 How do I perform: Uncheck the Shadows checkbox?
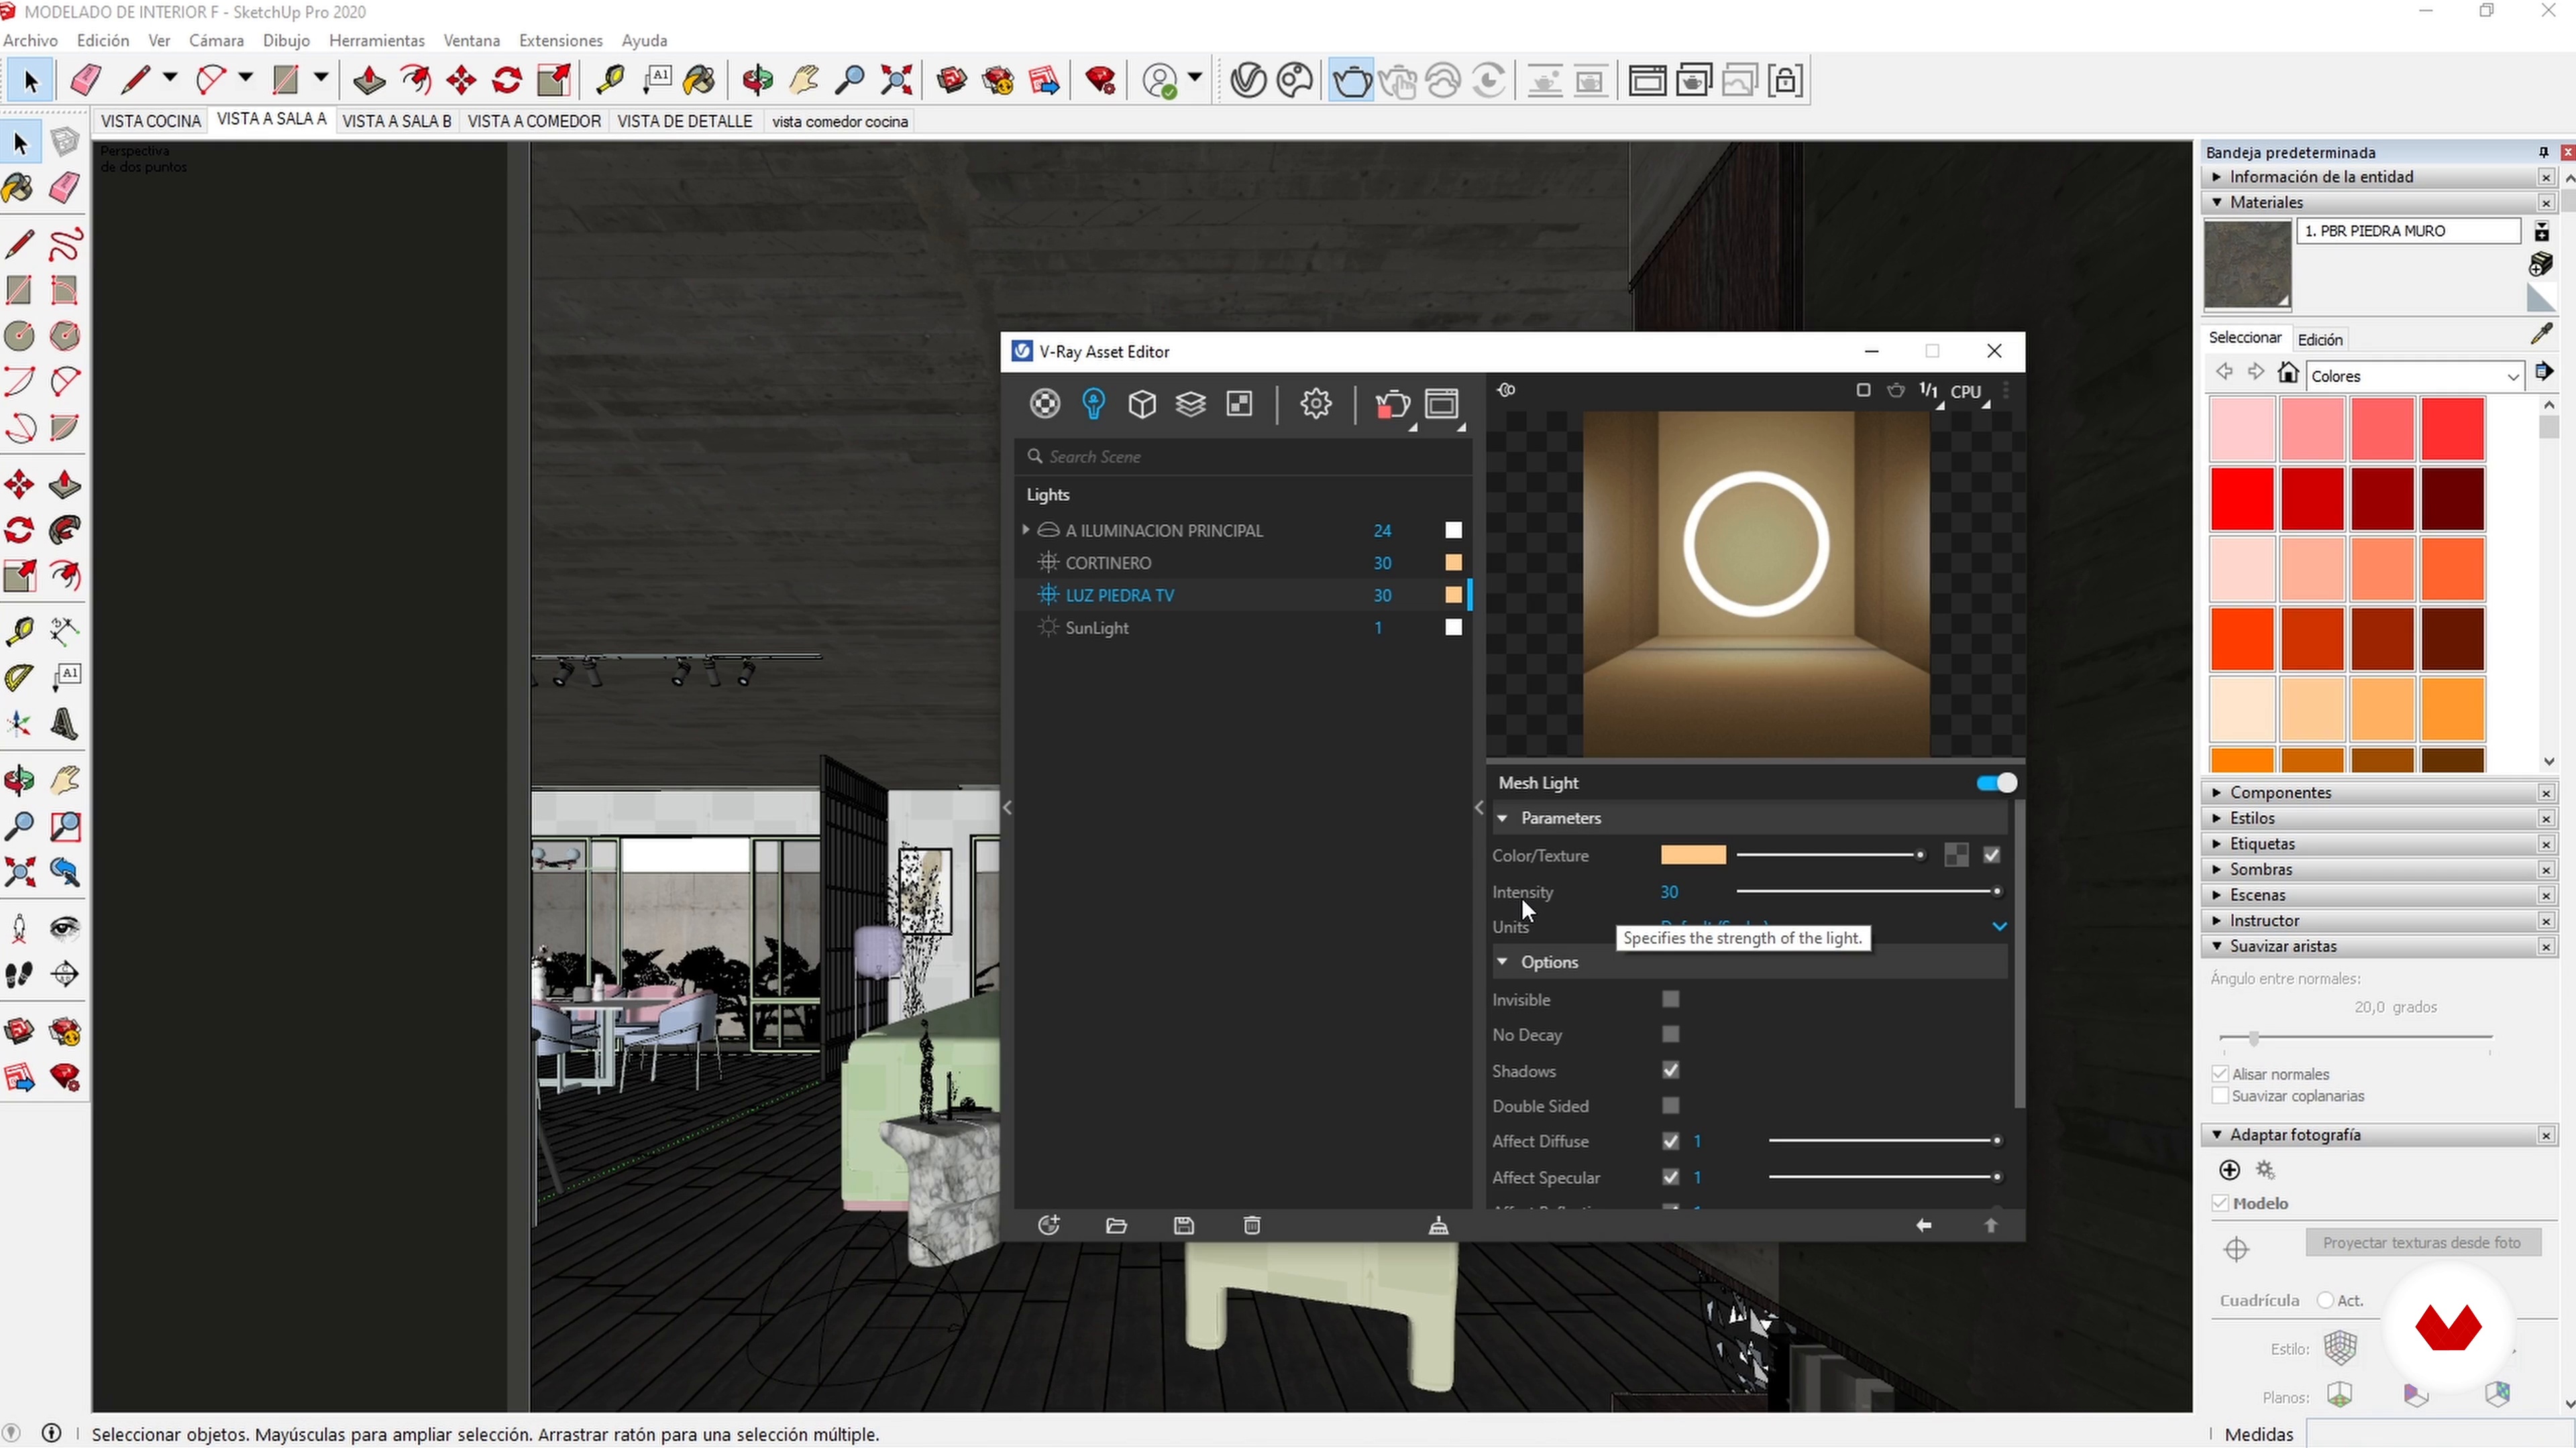1670,1071
